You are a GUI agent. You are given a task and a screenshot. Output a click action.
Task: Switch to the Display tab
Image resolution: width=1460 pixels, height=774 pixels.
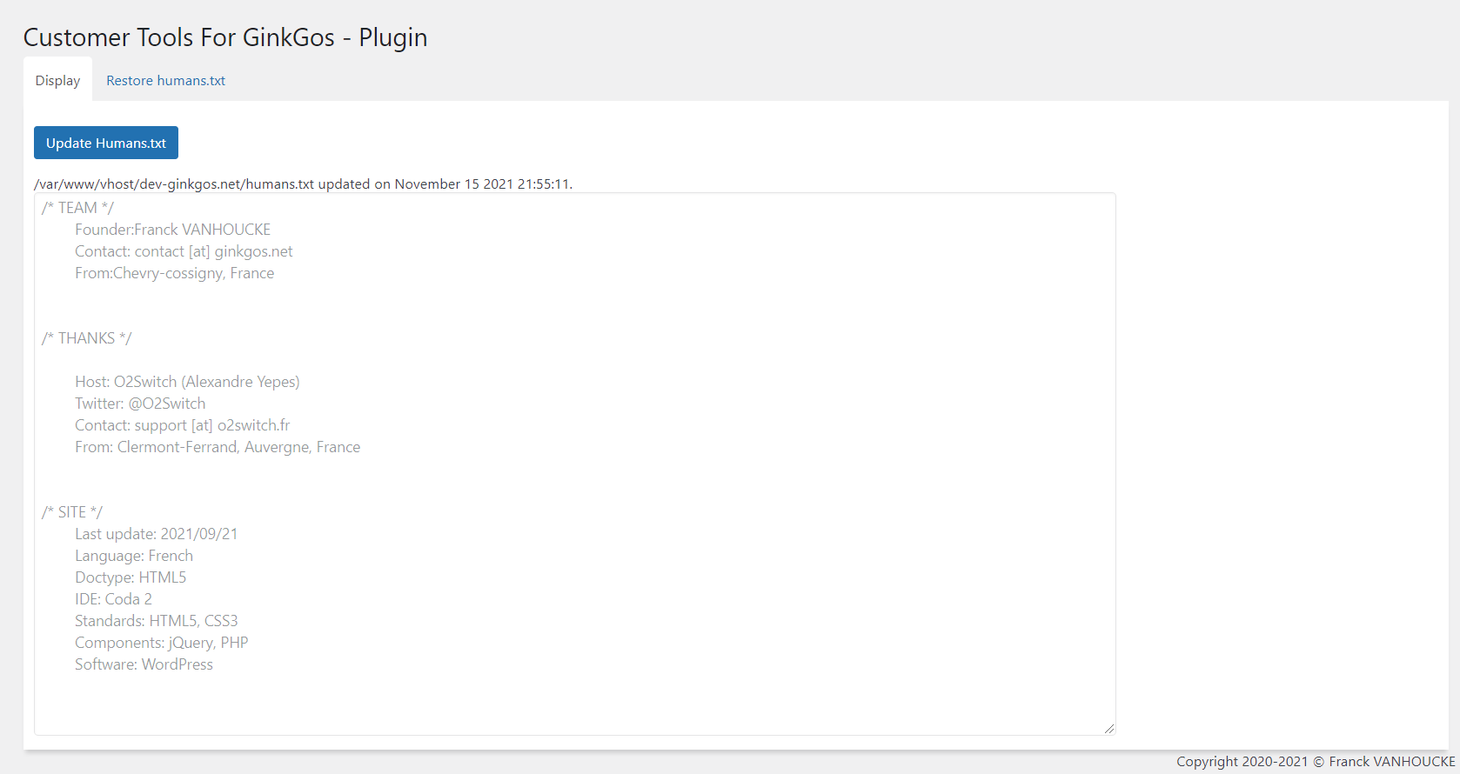click(x=57, y=81)
